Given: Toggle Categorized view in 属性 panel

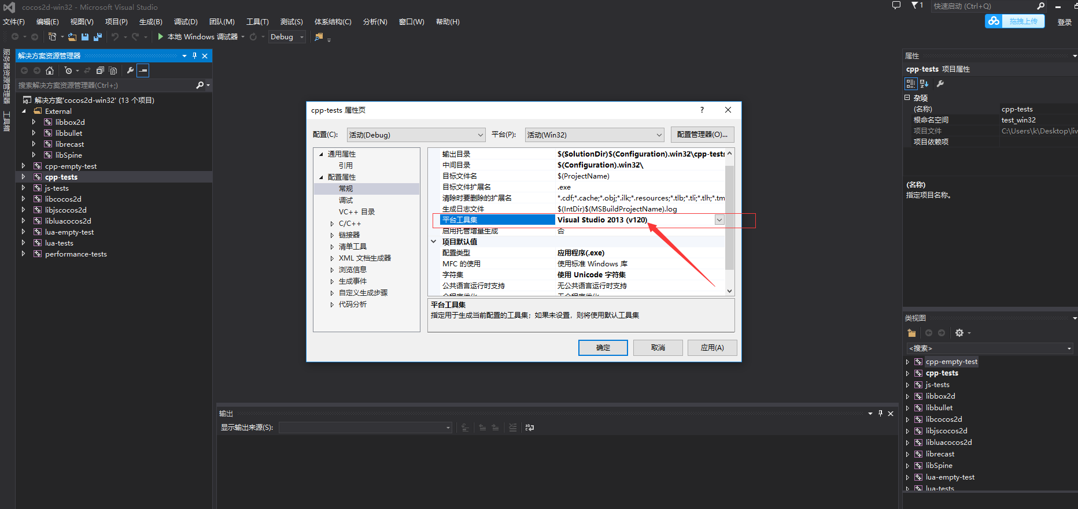Looking at the screenshot, I should (911, 84).
